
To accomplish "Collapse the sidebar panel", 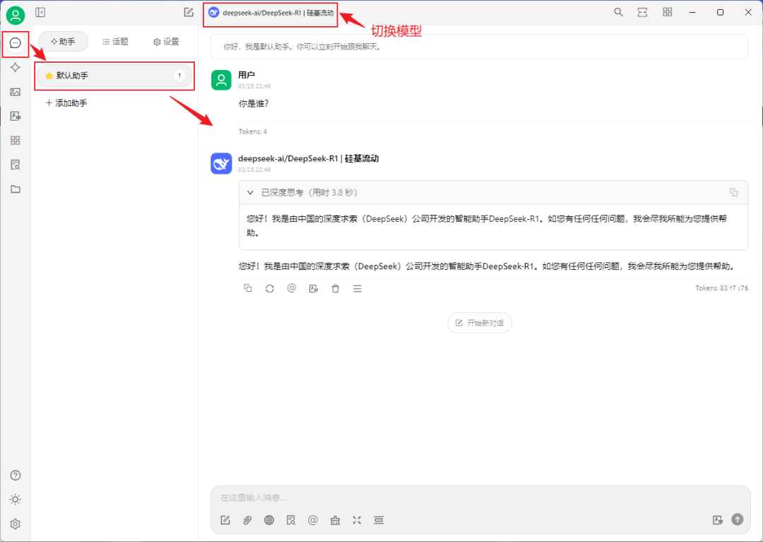I will point(40,12).
